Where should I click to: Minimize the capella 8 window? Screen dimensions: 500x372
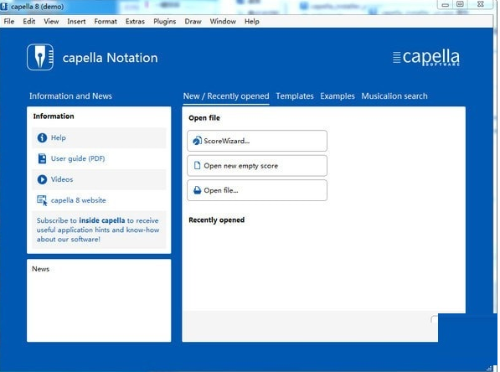pyautogui.click(x=446, y=4)
